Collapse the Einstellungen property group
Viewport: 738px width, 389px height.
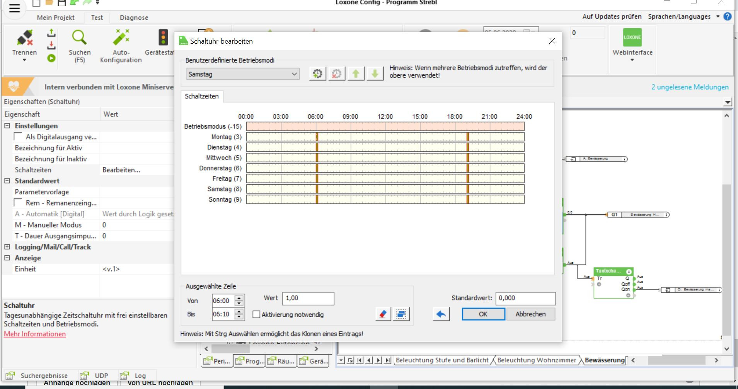[7, 126]
